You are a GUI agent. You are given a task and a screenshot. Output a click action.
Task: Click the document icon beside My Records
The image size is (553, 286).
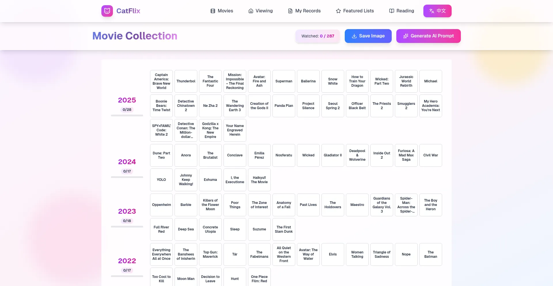(x=290, y=11)
